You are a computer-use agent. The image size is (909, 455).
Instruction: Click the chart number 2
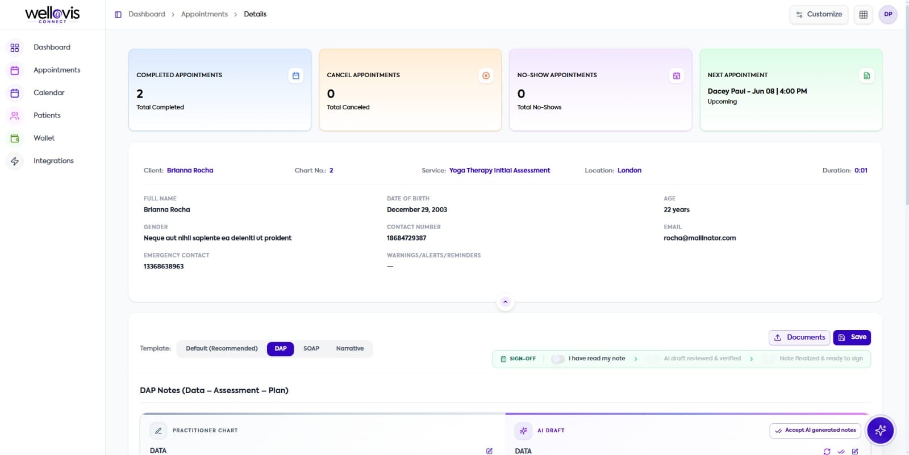[331, 171]
